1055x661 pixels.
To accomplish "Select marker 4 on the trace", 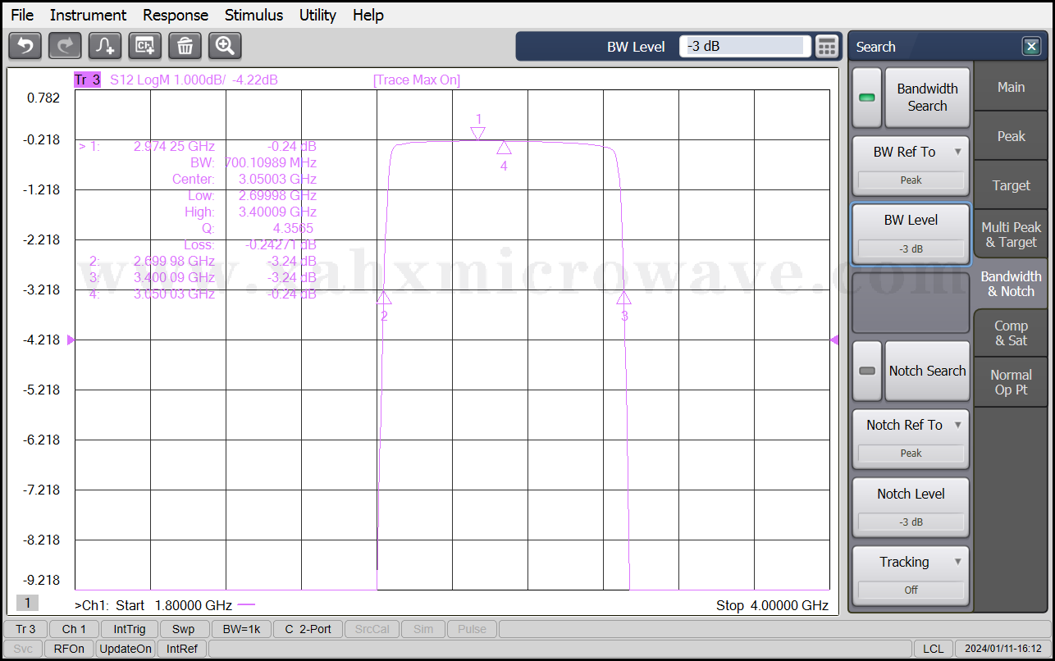I will point(504,148).
